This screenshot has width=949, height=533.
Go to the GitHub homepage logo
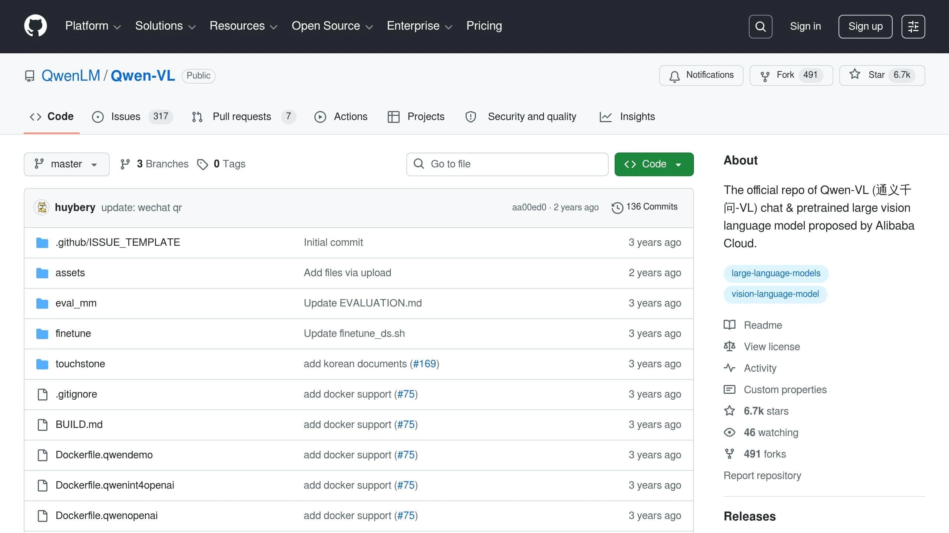coord(36,26)
